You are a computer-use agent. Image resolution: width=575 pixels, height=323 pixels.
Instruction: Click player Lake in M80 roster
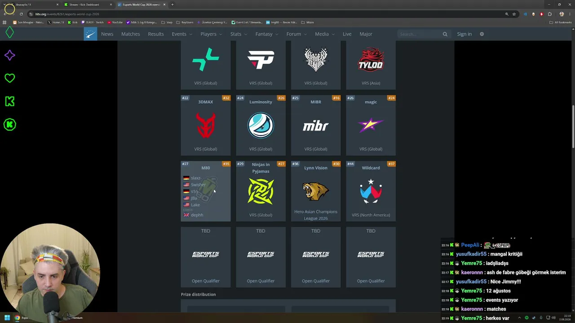(x=195, y=205)
